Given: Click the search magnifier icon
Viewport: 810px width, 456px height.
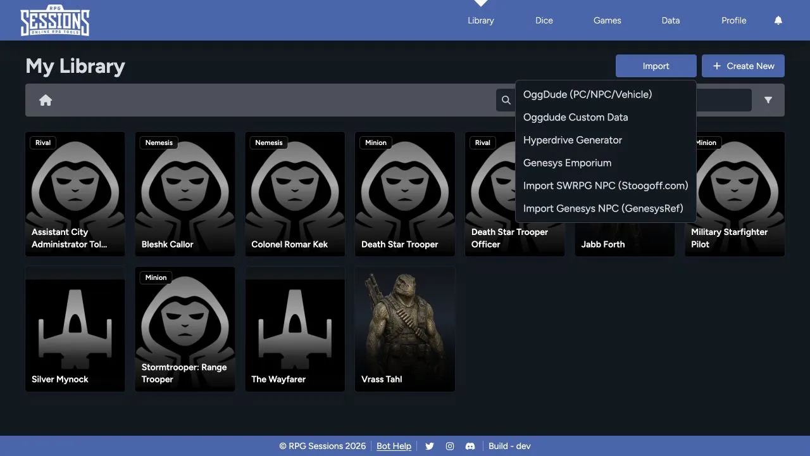Looking at the screenshot, I should pos(506,100).
